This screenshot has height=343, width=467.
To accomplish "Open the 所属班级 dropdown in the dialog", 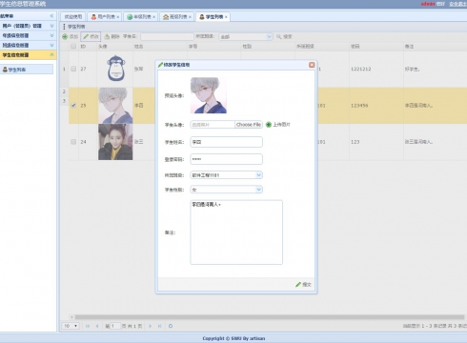I will pos(259,175).
